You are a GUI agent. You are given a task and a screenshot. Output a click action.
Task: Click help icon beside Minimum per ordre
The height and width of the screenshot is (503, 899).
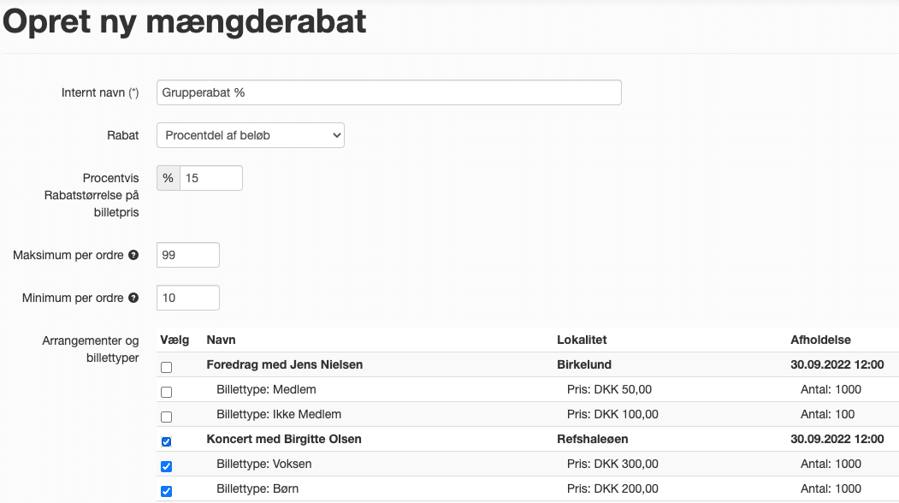pos(133,298)
